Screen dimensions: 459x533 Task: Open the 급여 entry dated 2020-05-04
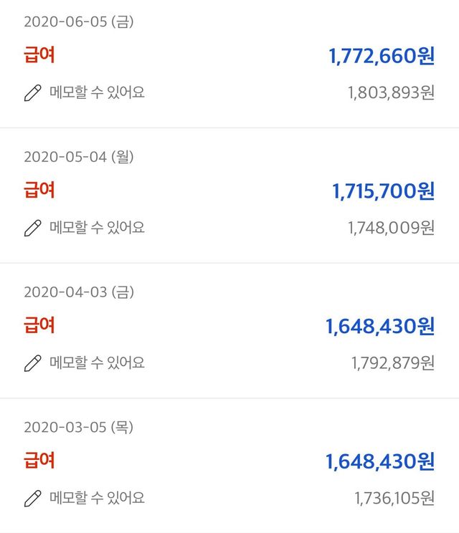(39, 191)
